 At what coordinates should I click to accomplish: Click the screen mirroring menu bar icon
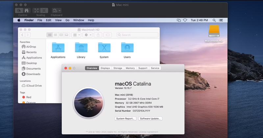pyautogui.click(x=179, y=20)
